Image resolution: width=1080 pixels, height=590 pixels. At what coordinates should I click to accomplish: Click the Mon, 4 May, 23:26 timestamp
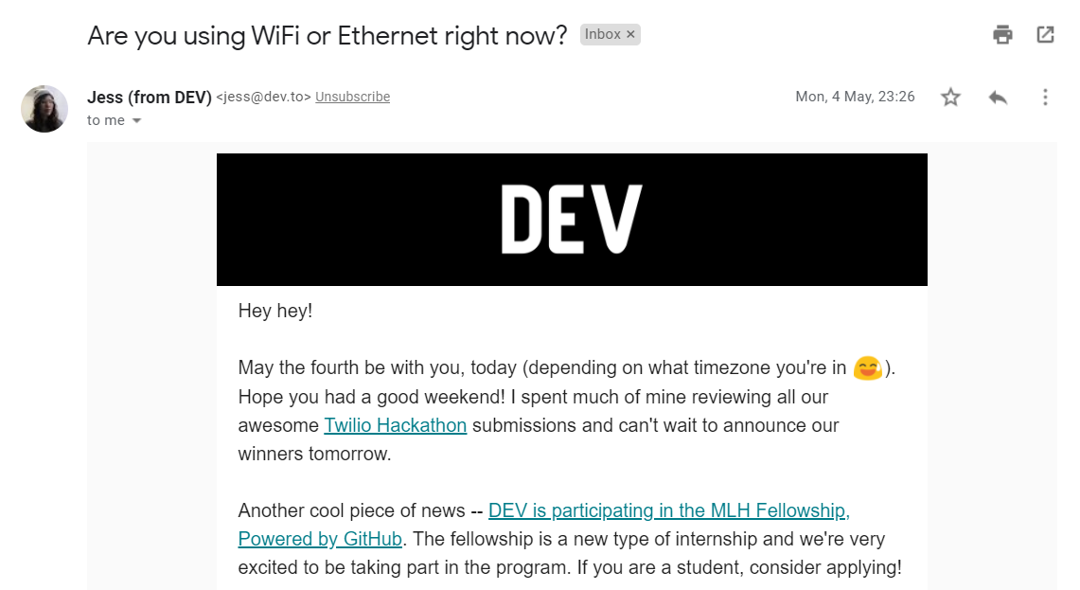pos(855,97)
